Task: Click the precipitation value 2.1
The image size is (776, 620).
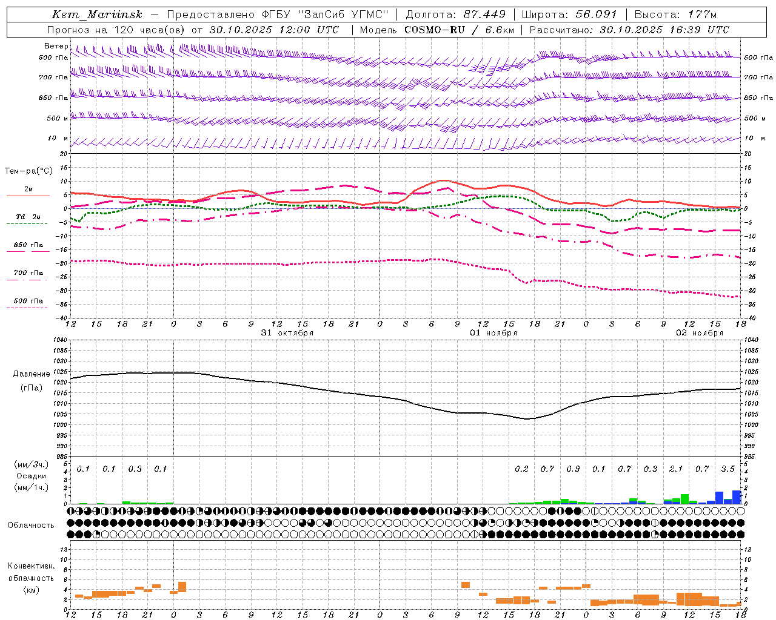Action: coord(676,469)
